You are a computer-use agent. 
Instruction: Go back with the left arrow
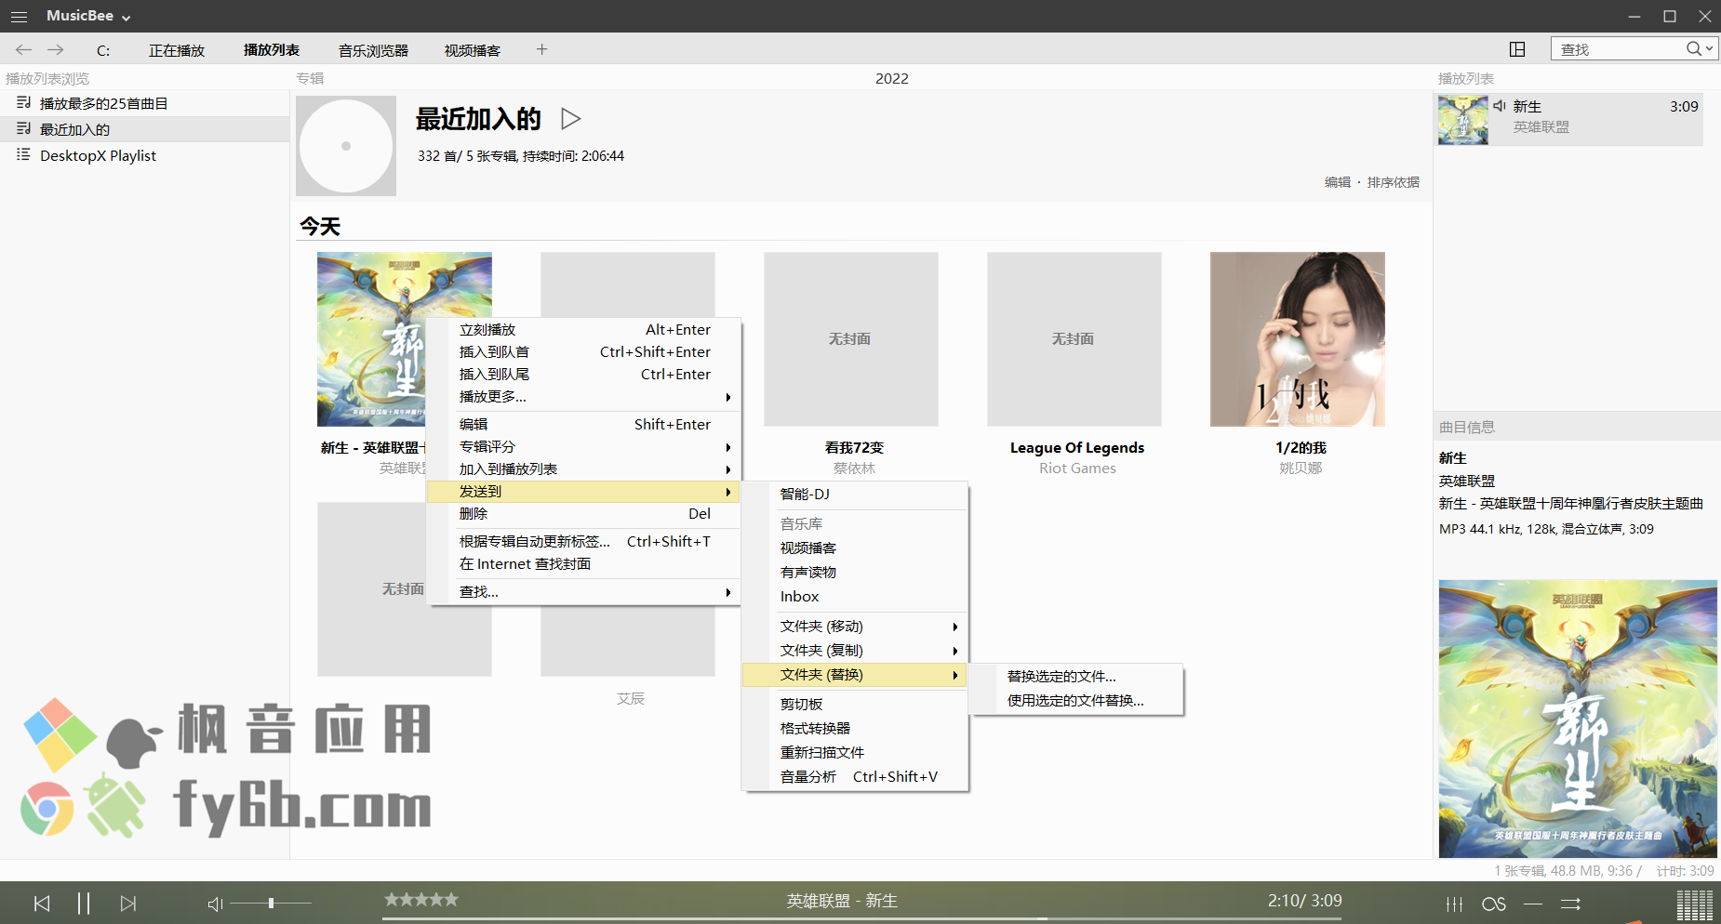pos(24,49)
